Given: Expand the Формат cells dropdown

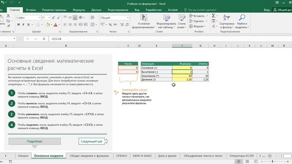Looking at the screenshot, I should pos(205,26).
